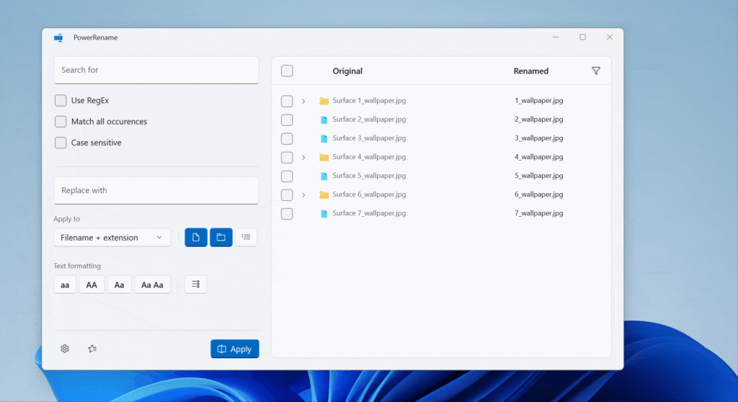This screenshot has height=402, width=738.
Task: Click file icon of Surface 5_wallpaper.jpg
Action: [x=324, y=176]
